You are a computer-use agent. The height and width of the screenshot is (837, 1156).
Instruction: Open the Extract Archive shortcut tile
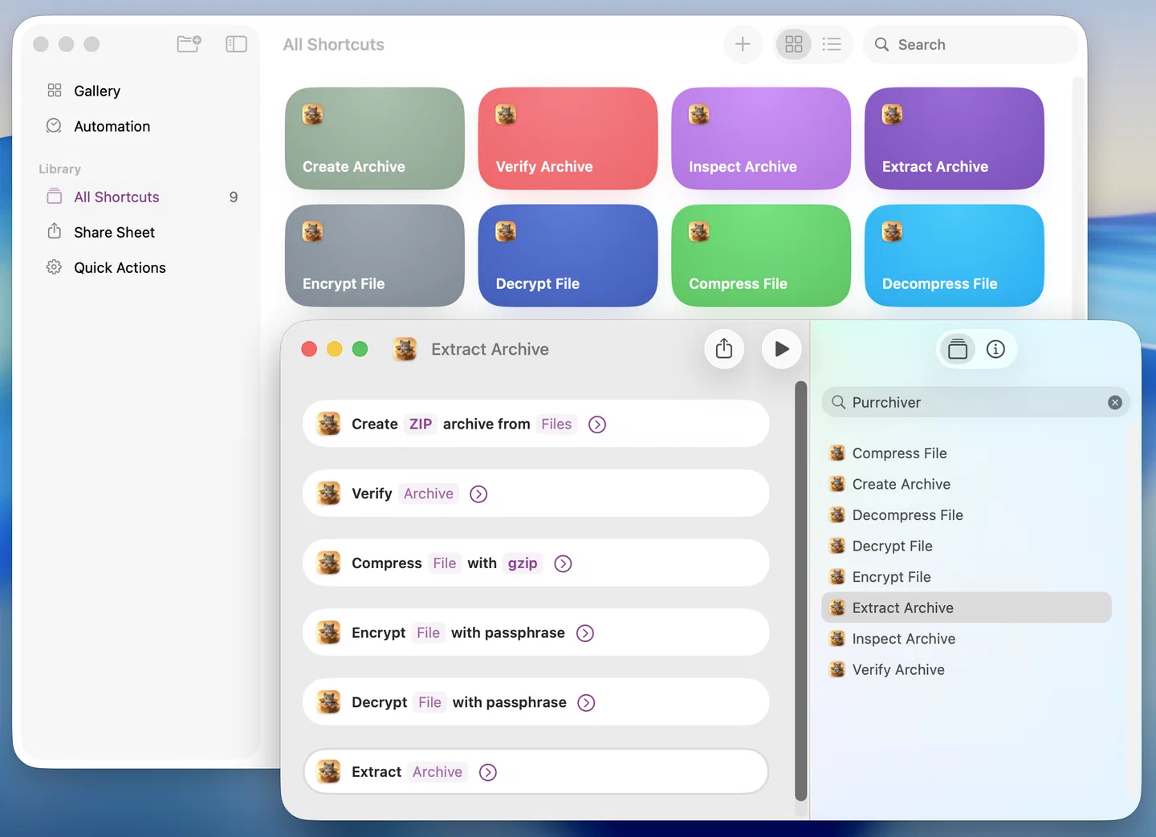tap(955, 138)
